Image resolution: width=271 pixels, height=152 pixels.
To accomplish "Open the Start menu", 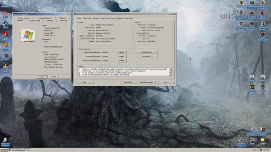I will (x=4, y=150).
